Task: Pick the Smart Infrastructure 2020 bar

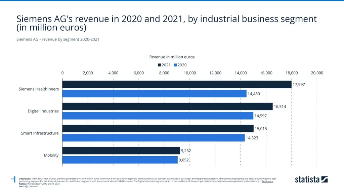Action: coord(154,138)
